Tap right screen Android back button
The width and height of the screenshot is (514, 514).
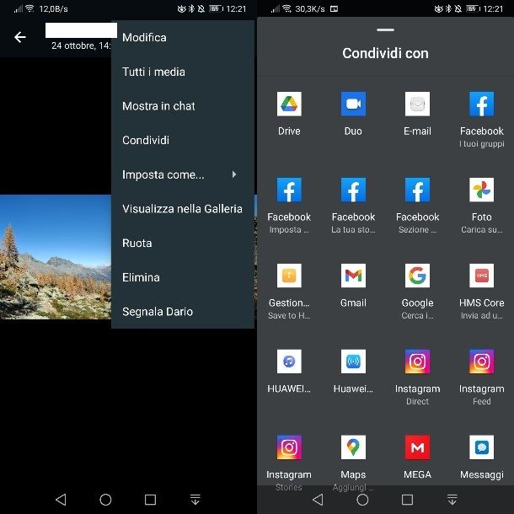point(318,500)
